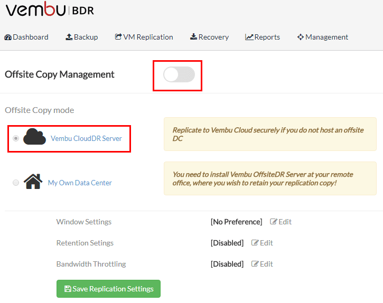Viewport: 383px width, 303px height.
Task: Open the VM Replication menu
Action: click(144, 37)
